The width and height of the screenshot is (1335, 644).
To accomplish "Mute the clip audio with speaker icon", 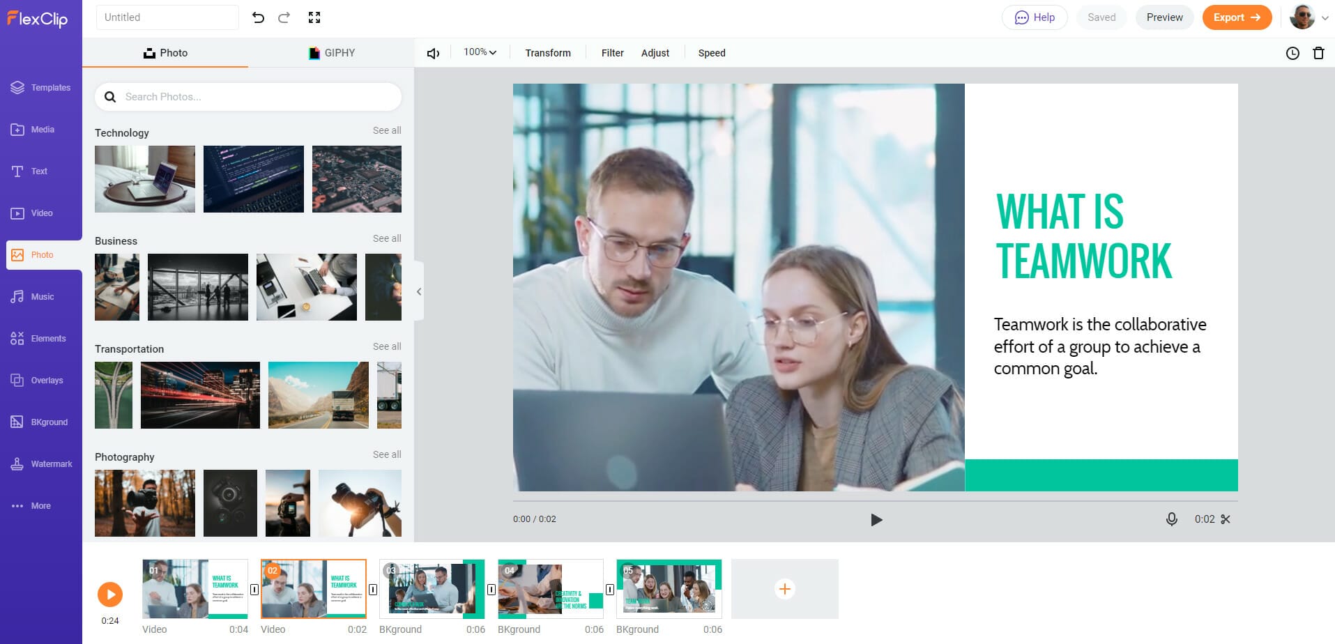I will pyautogui.click(x=433, y=52).
